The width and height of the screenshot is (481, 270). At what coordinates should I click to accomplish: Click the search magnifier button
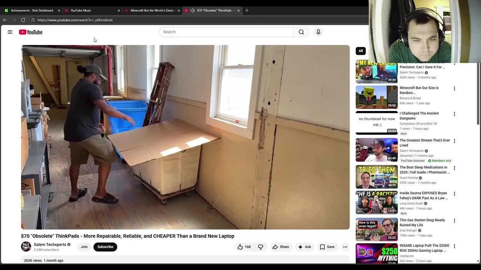[x=301, y=32]
